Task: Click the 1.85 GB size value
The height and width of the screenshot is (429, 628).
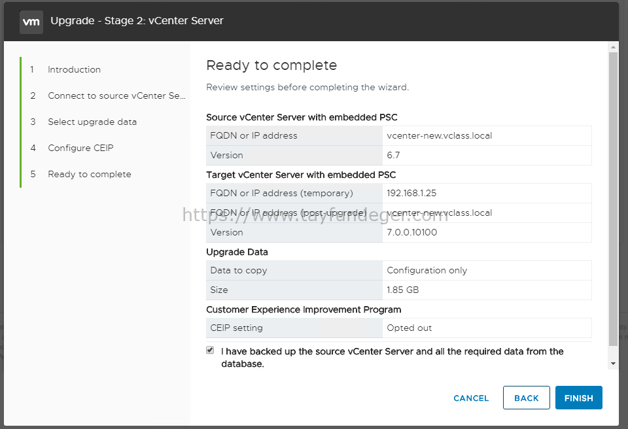Action: point(402,290)
